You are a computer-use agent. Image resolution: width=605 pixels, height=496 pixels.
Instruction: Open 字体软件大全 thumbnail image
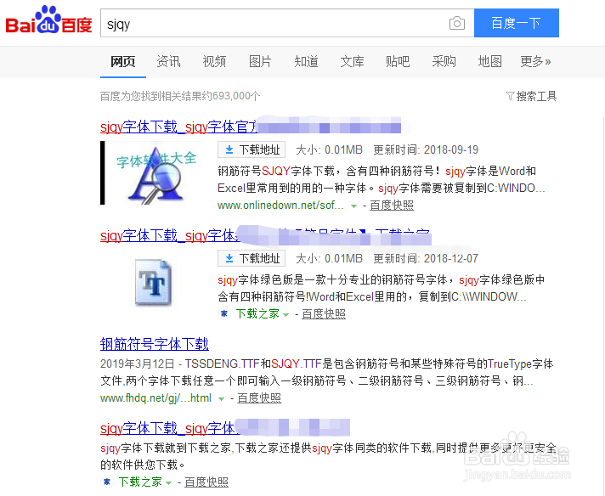coord(152,172)
